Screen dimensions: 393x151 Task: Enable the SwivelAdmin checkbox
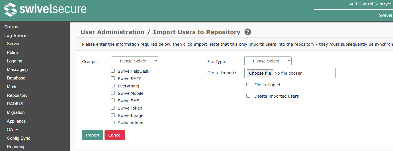click(113, 123)
